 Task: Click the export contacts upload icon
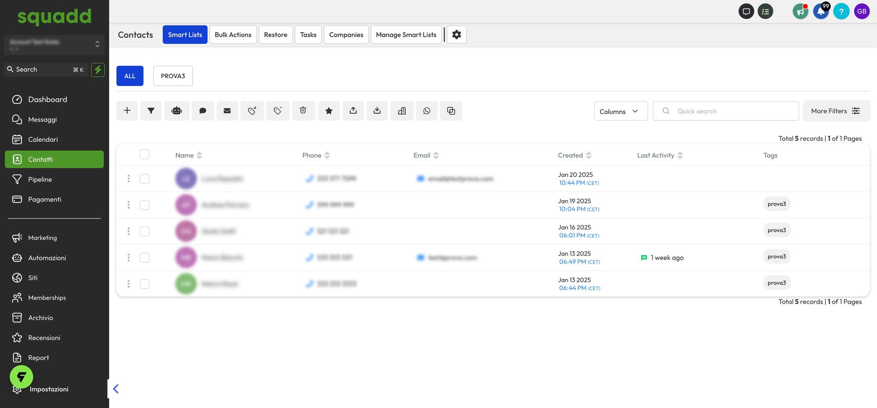point(353,111)
